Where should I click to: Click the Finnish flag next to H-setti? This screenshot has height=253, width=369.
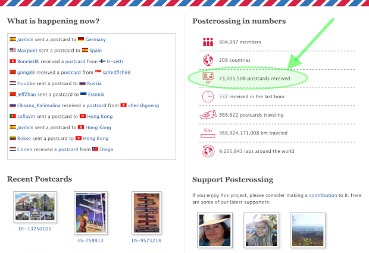(102, 61)
